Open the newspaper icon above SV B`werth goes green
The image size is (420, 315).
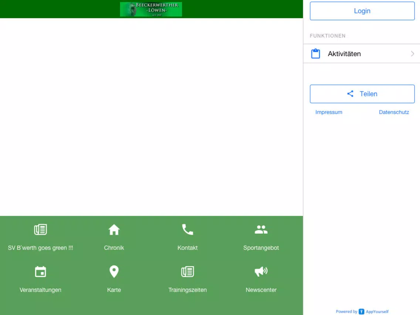pos(40,230)
